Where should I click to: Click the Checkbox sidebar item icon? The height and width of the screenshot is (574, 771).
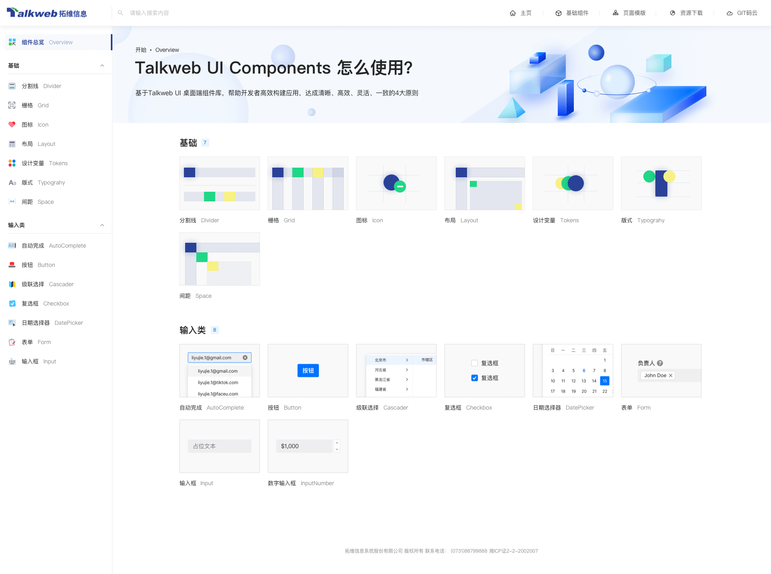[x=12, y=303]
